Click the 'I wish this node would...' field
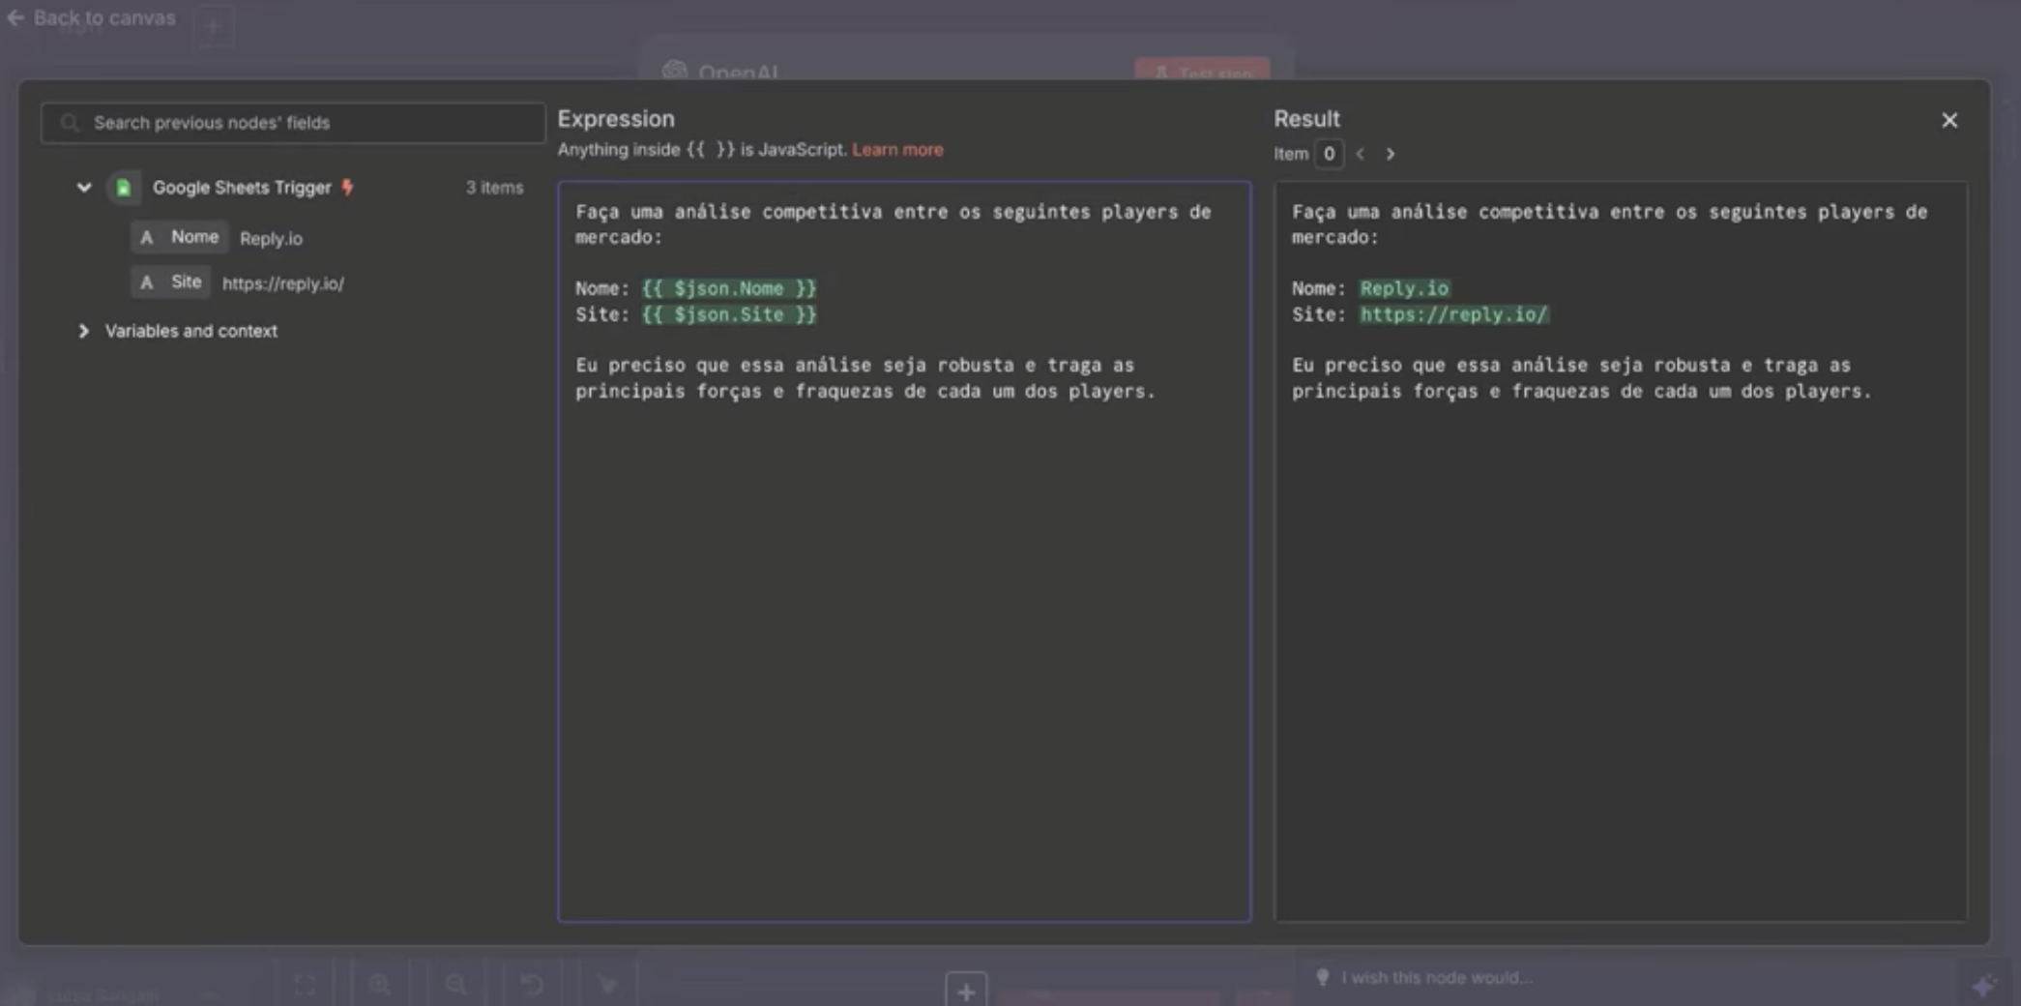The image size is (2021, 1006). pos(1436,977)
